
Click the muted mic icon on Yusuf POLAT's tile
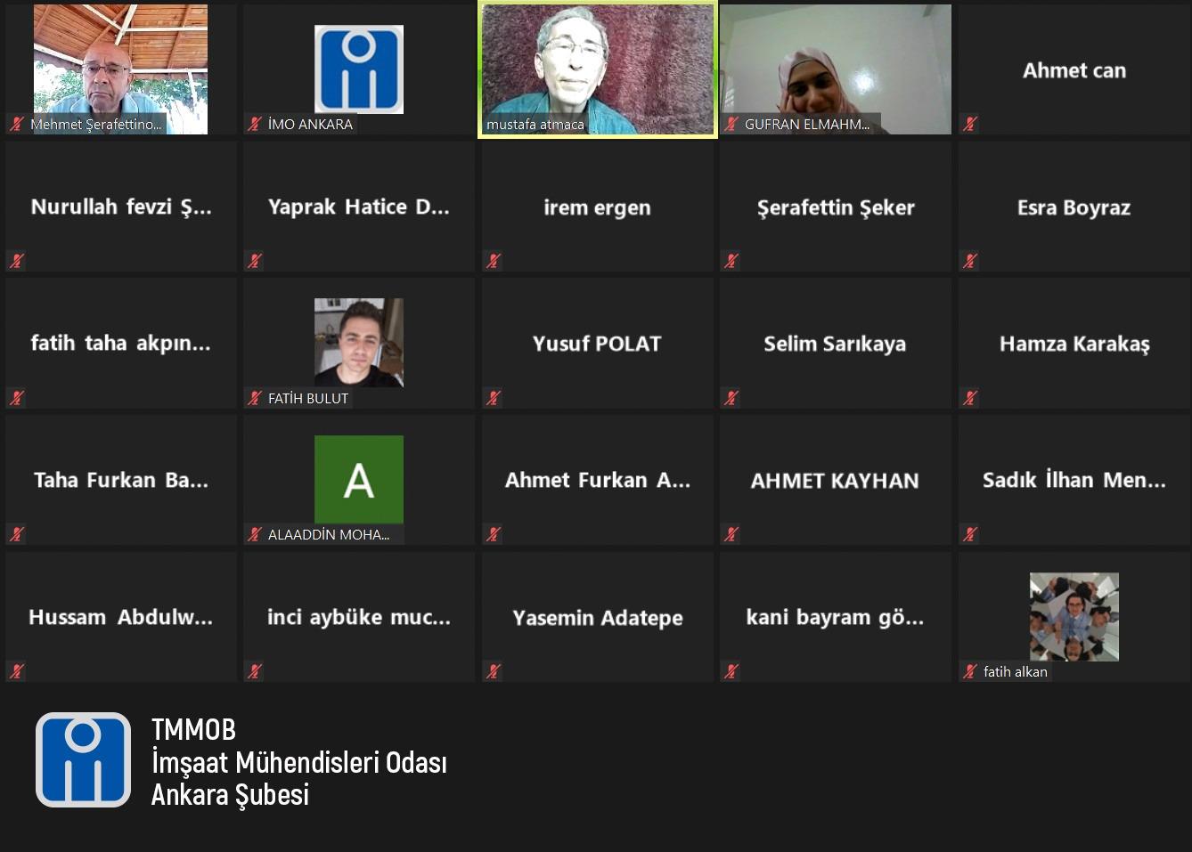click(x=494, y=398)
